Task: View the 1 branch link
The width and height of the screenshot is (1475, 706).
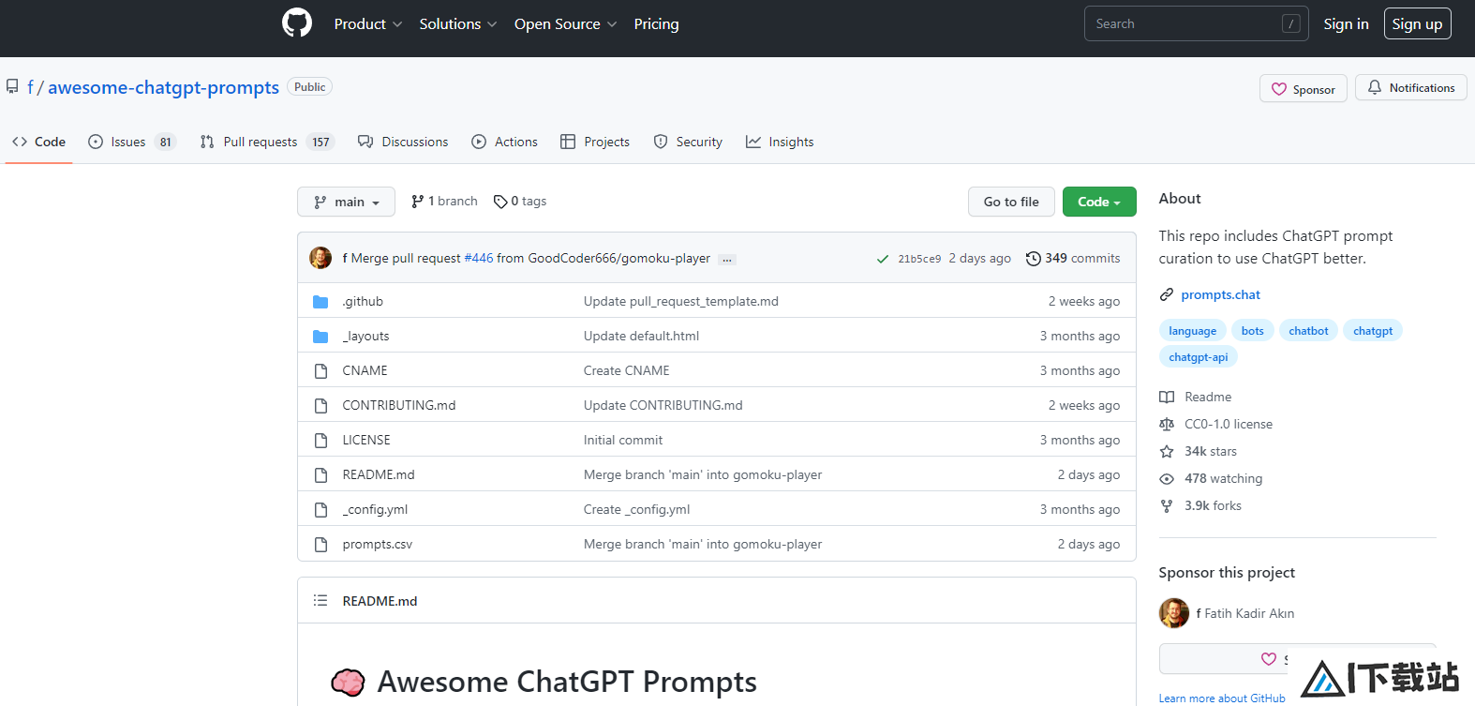Action: pos(444,202)
